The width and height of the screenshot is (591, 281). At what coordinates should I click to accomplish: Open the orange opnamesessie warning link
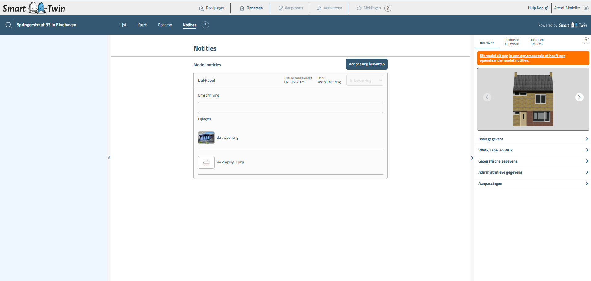click(522, 58)
